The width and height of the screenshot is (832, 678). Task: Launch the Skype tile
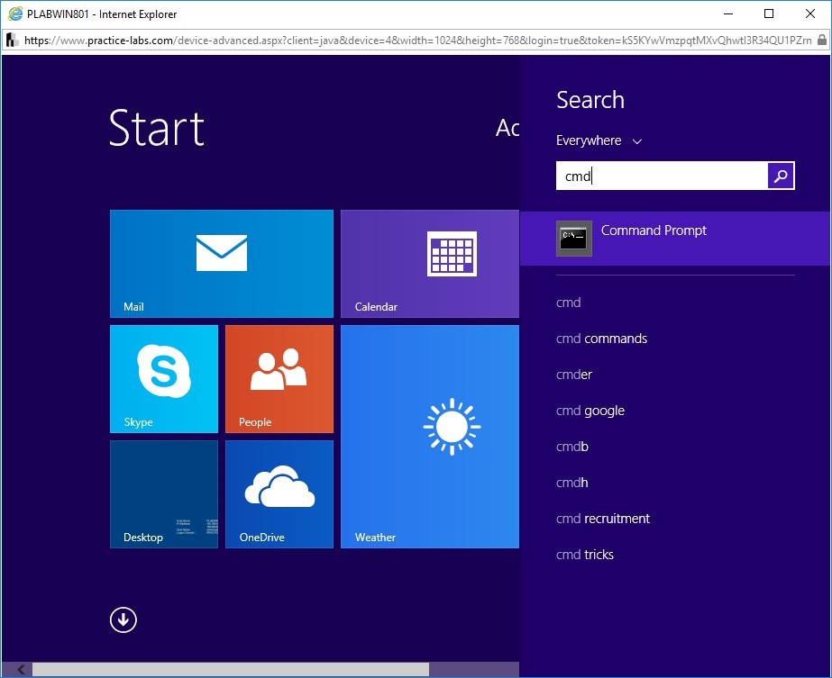(x=163, y=378)
